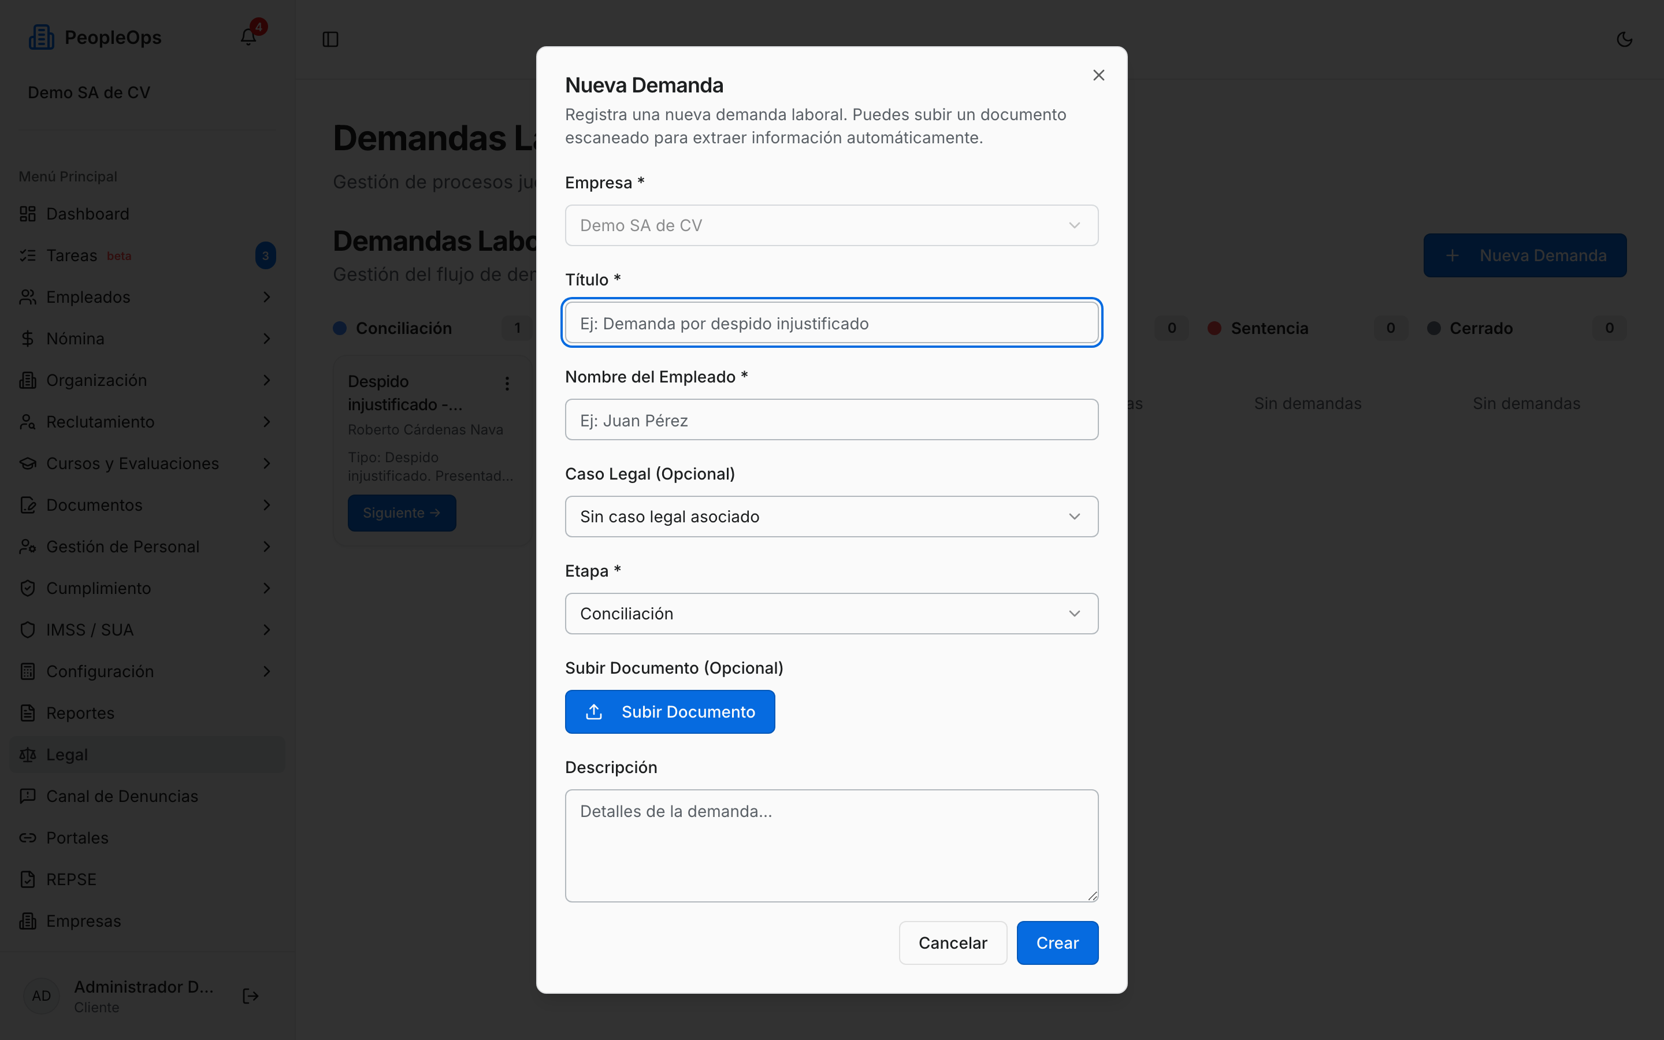
Task: Focus the Descripción textarea
Action: click(831, 845)
